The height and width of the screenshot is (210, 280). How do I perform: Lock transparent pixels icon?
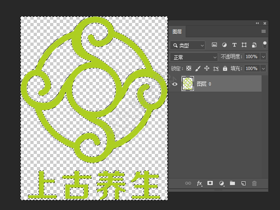(x=189, y=68)
